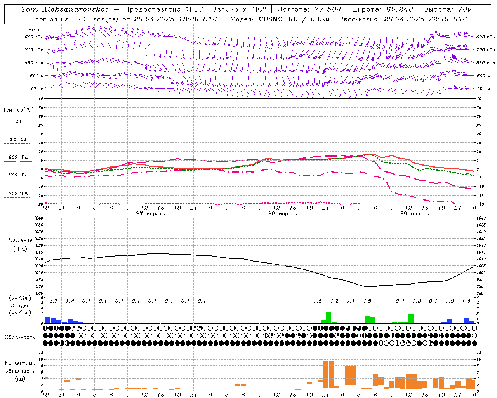Click the 2.7 precipitation total

(53, 301)
